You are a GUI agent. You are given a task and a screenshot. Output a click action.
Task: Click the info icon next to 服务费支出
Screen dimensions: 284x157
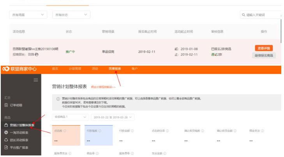pyautogui.click(x=70, y=154)
